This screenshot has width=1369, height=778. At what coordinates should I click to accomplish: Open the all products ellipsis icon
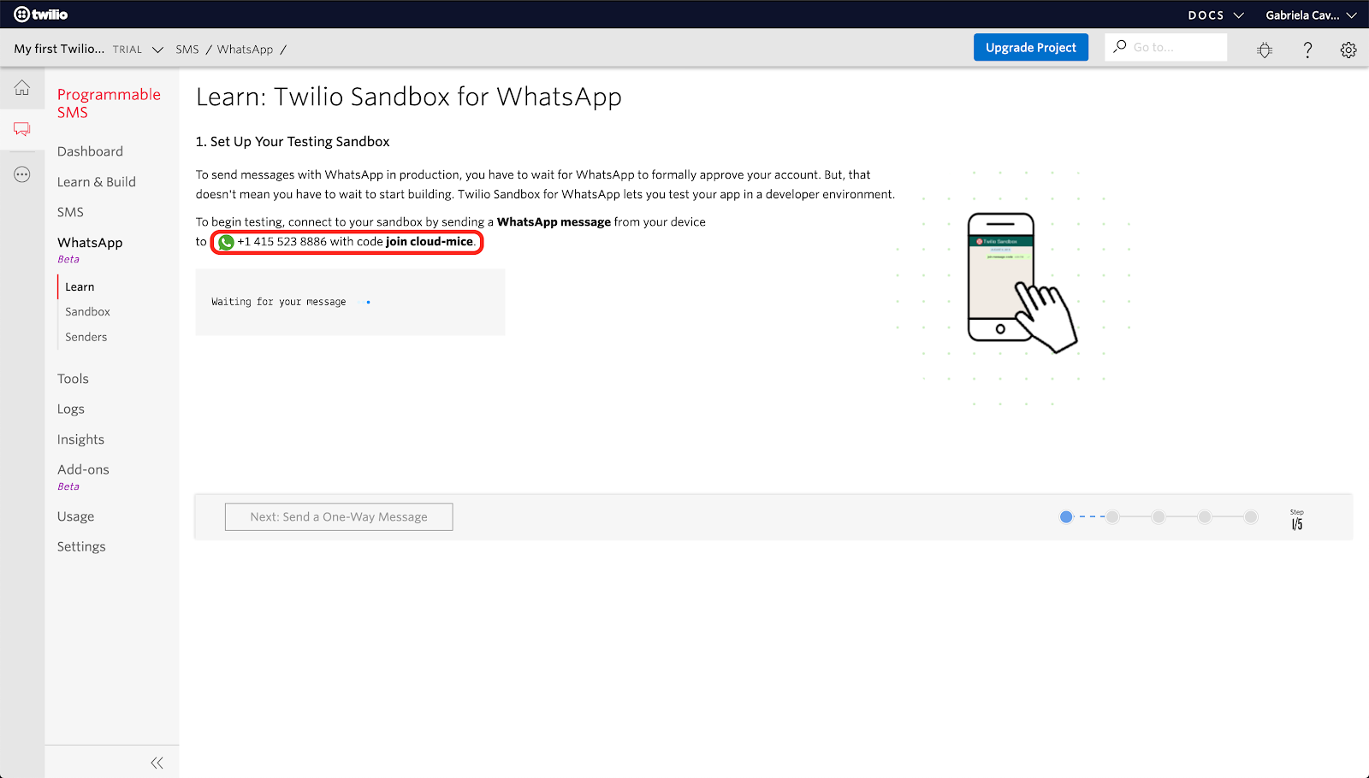[22, 174]
